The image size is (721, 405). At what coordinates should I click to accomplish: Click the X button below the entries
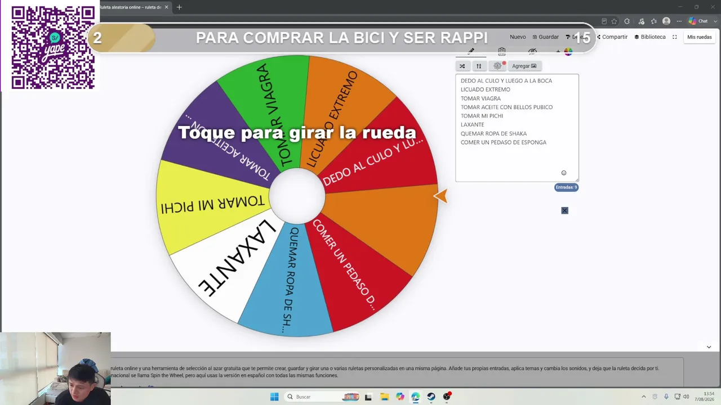(x=565, y=210)
